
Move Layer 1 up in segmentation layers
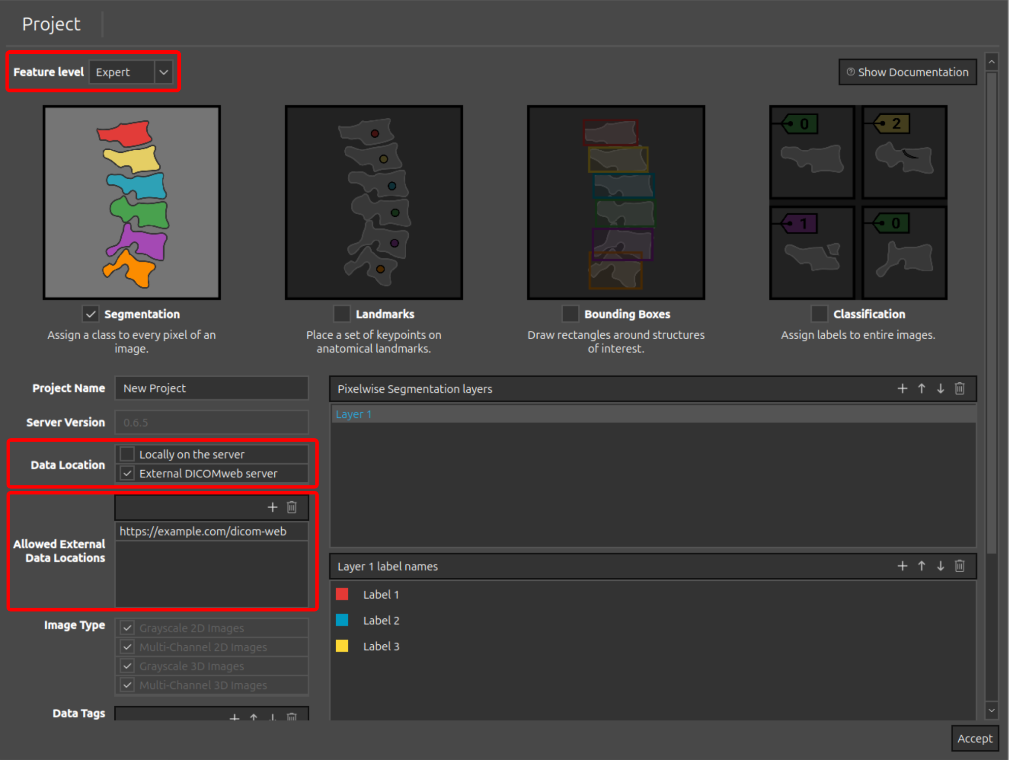921,388
